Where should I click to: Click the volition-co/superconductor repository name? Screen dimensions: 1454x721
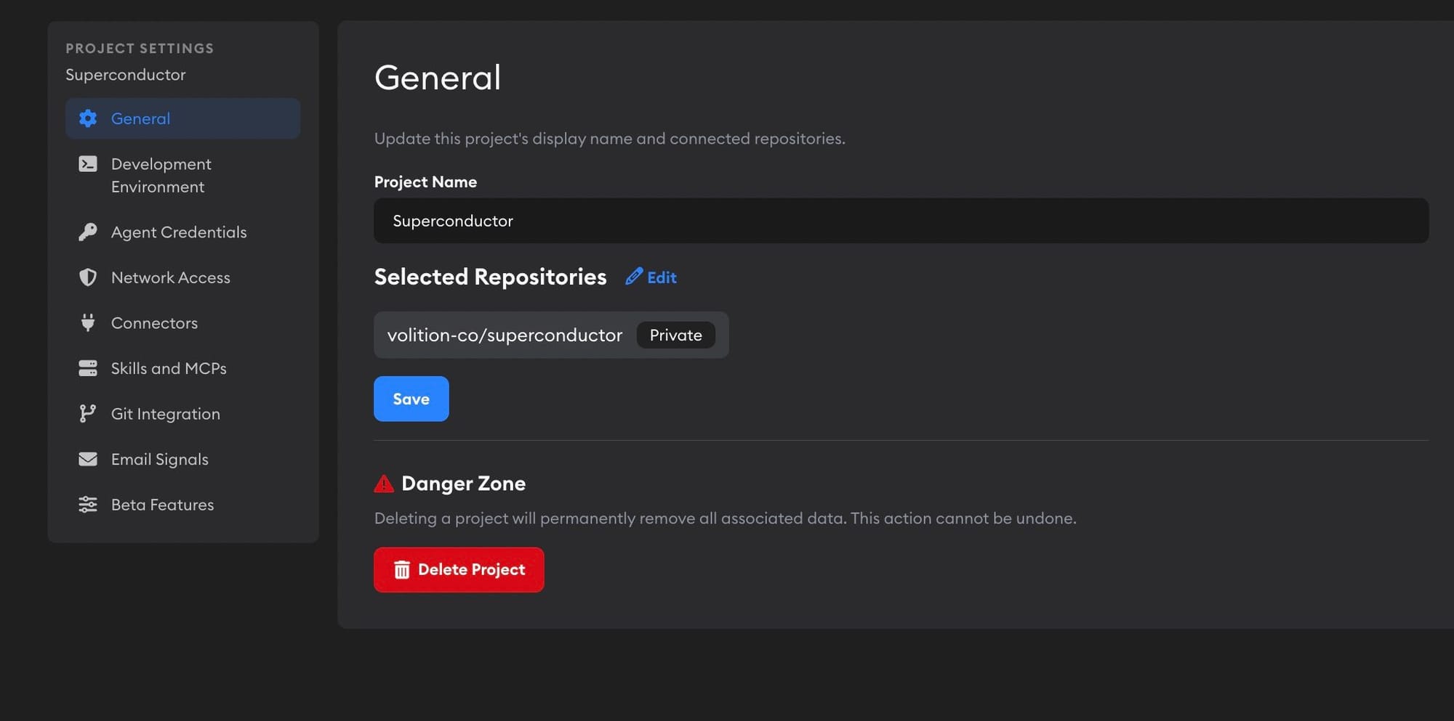tap(505, 335)
